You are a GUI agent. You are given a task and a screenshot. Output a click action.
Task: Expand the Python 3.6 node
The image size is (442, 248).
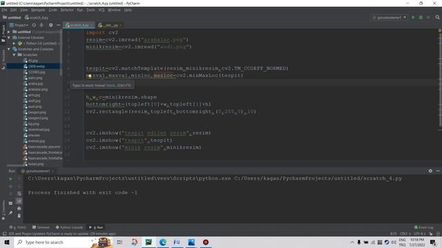pyautogui.click(x=14, y=43)
